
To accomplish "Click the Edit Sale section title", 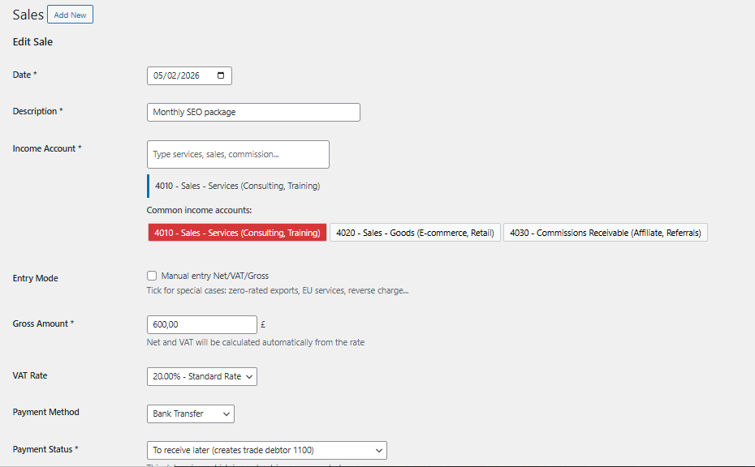I will [32, 41].
